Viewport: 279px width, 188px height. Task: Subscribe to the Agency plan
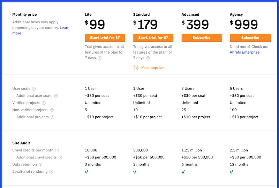pyautogui.click(x=250, y=38)
